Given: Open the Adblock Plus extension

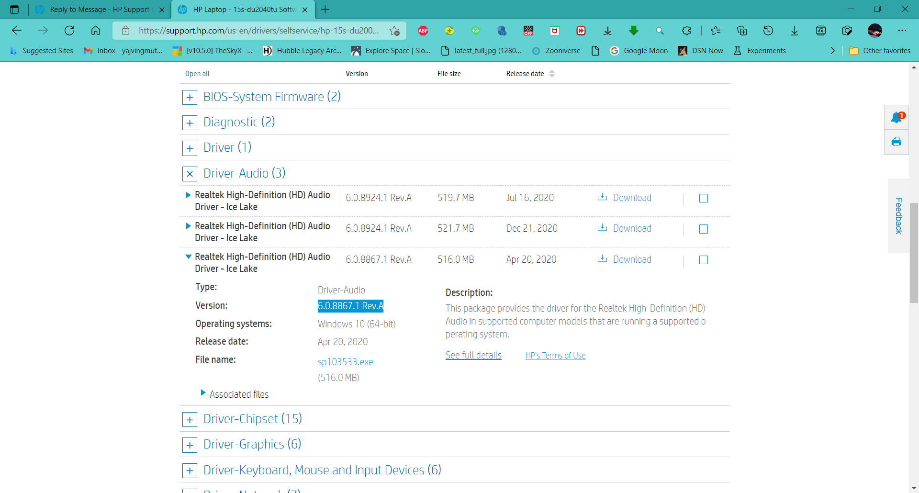Looking at the screenshot, I should [x=423, y=30].
